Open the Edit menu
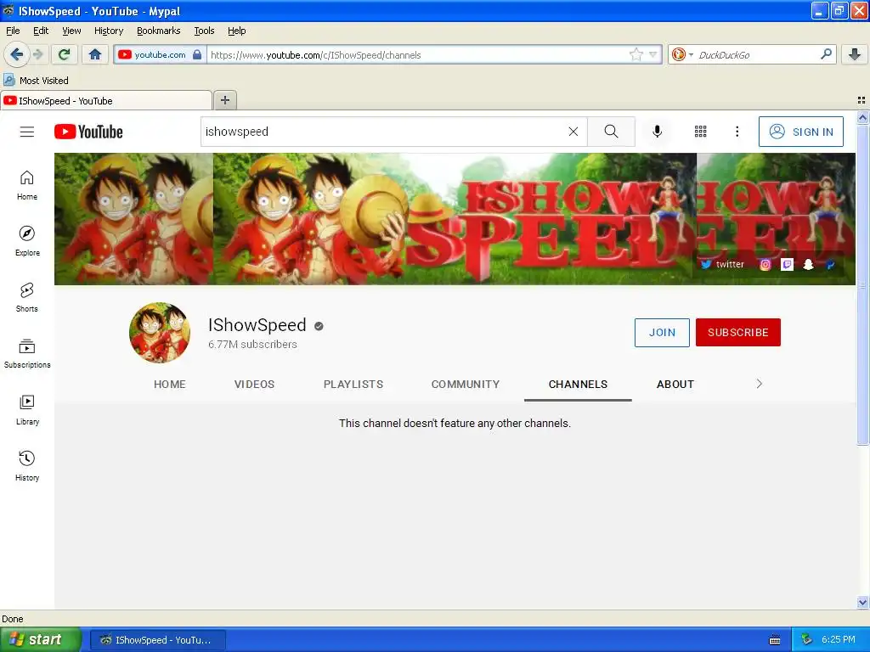This screenshot has width=870, height=652. (x=41, y=31)
